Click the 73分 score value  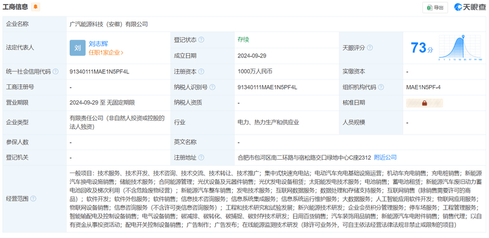pyautogui.click(x=422, y=48)
